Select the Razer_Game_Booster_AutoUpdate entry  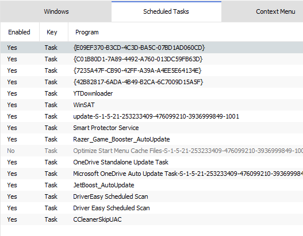click(x=152, y=139)
